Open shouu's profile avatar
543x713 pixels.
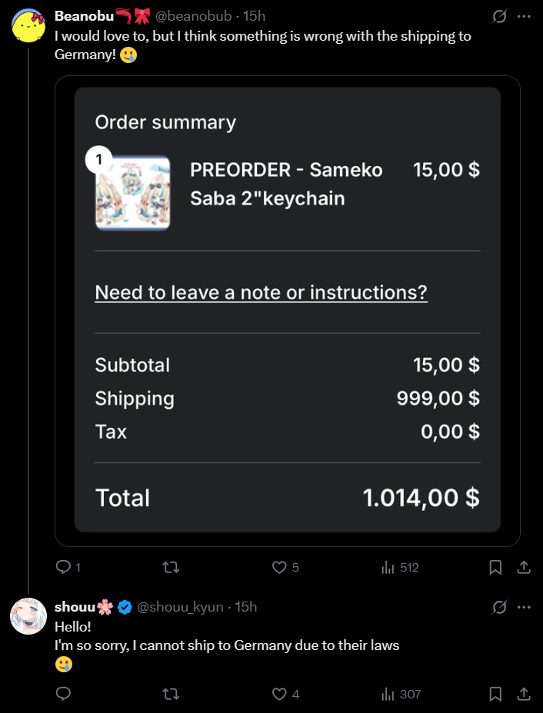pos(28,616)
